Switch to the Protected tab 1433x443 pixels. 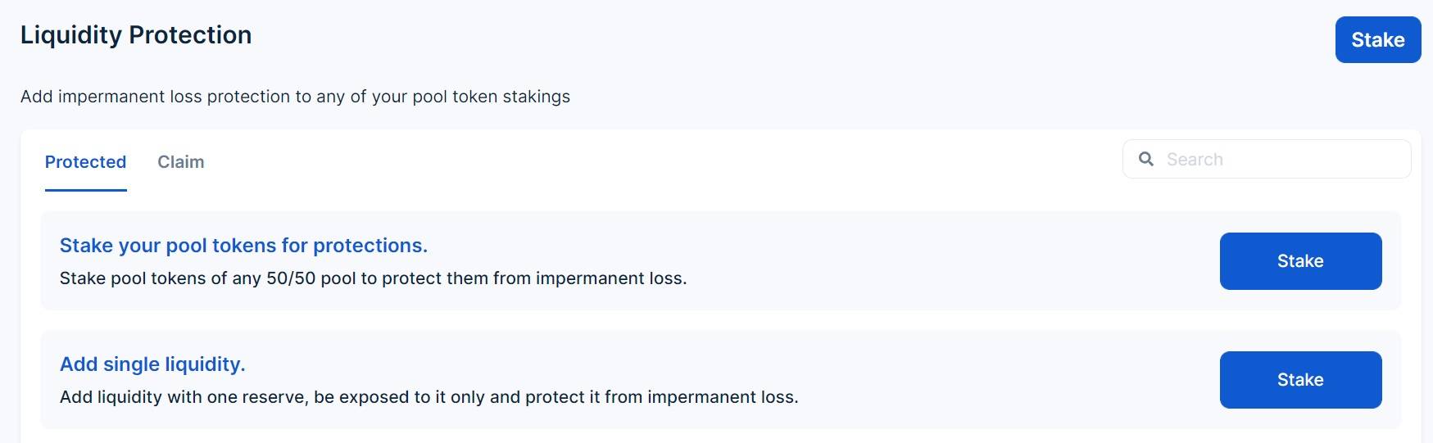85,162
